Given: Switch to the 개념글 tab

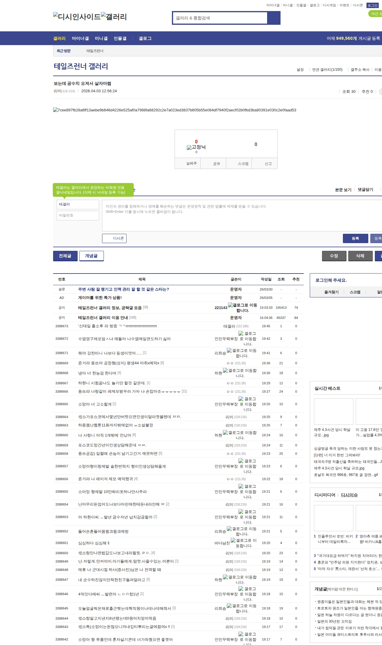Looking at the screenshot, I should click(x=91, y=256).
